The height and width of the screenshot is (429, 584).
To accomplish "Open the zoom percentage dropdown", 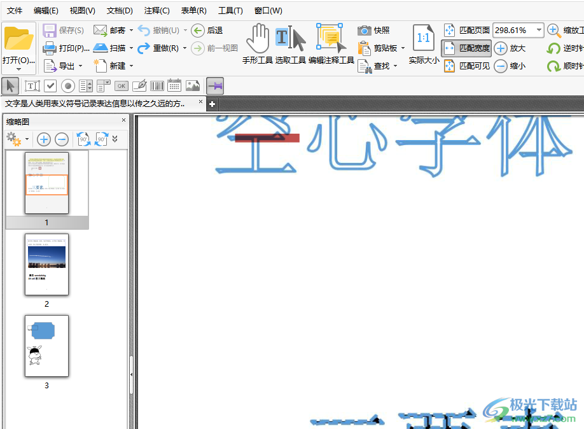I will point(539,30).
